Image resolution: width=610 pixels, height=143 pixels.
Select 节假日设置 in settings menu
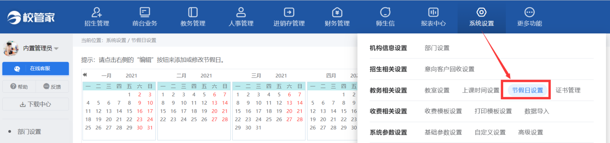527,90
